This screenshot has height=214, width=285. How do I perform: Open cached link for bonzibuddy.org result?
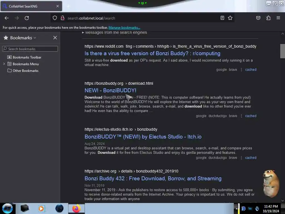[x=251, y=116]
